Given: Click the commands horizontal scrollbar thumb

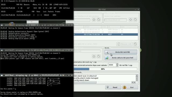Looking at the screenshot, I should click(85, 82).
